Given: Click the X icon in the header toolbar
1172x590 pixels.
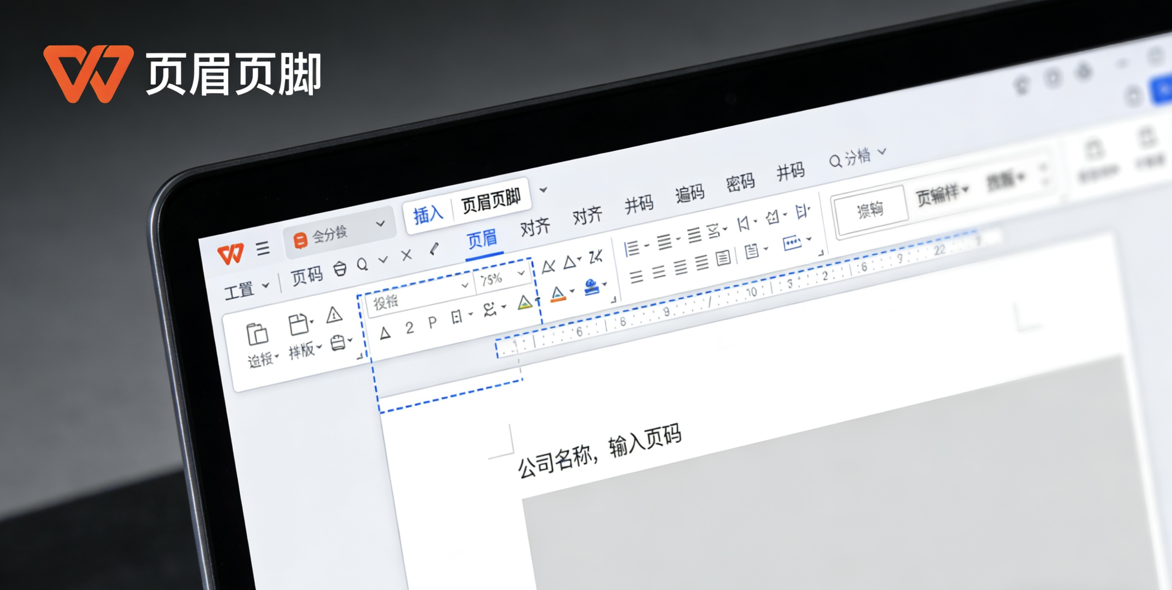Looking at the screenshot, I should 407,256.
